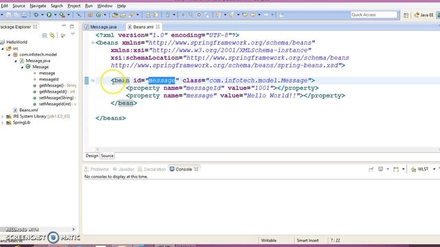Click the Skip All Breakpoints icon in toolbar
Image resolution: width=440 pixels, height=247 pixels.
pyautogui.click(x=79, y=14)
